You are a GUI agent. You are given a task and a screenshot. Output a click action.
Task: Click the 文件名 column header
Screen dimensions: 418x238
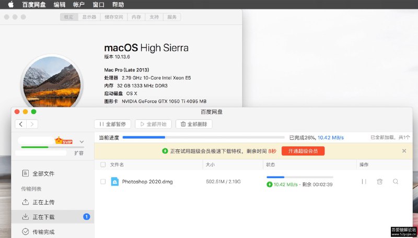(x=117, y=165)
